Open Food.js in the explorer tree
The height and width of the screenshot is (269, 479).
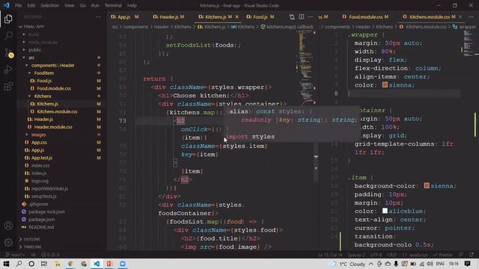(44, 81)
